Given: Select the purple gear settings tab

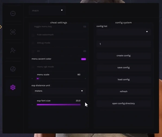Looking at the screenshot, I should pos(13,88).
